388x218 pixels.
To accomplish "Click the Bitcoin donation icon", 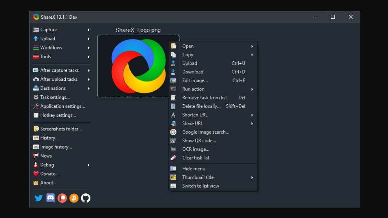I will click(74, 198).
